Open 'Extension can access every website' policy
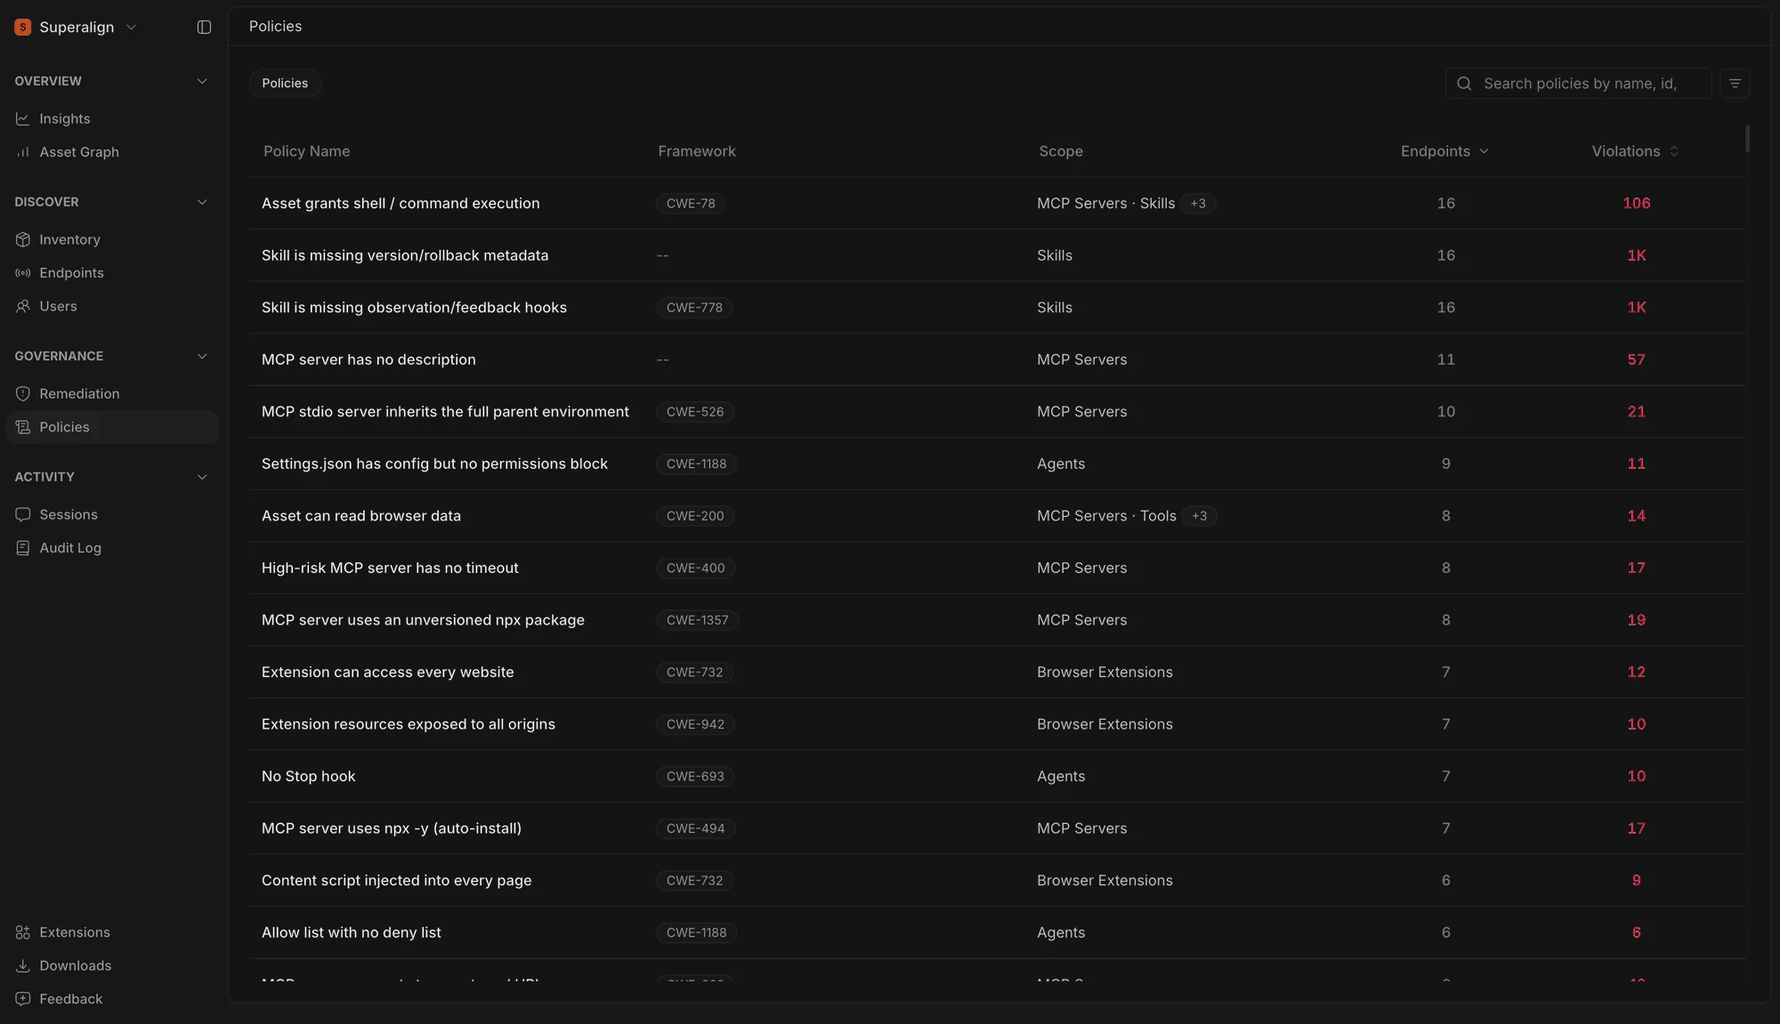The width and height of the screenshot is (1780, 1024). pos(388,672)
